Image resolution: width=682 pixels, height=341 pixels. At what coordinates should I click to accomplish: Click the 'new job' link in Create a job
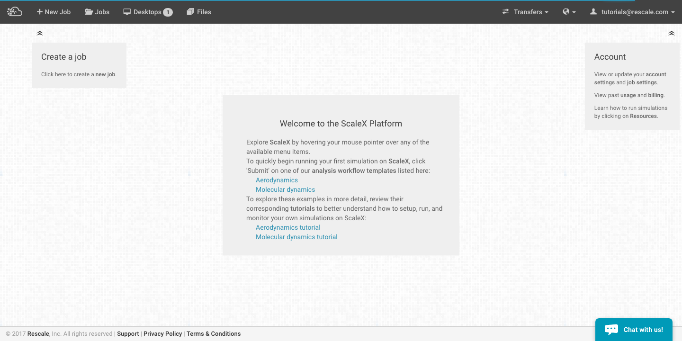(x=105, y=74)
